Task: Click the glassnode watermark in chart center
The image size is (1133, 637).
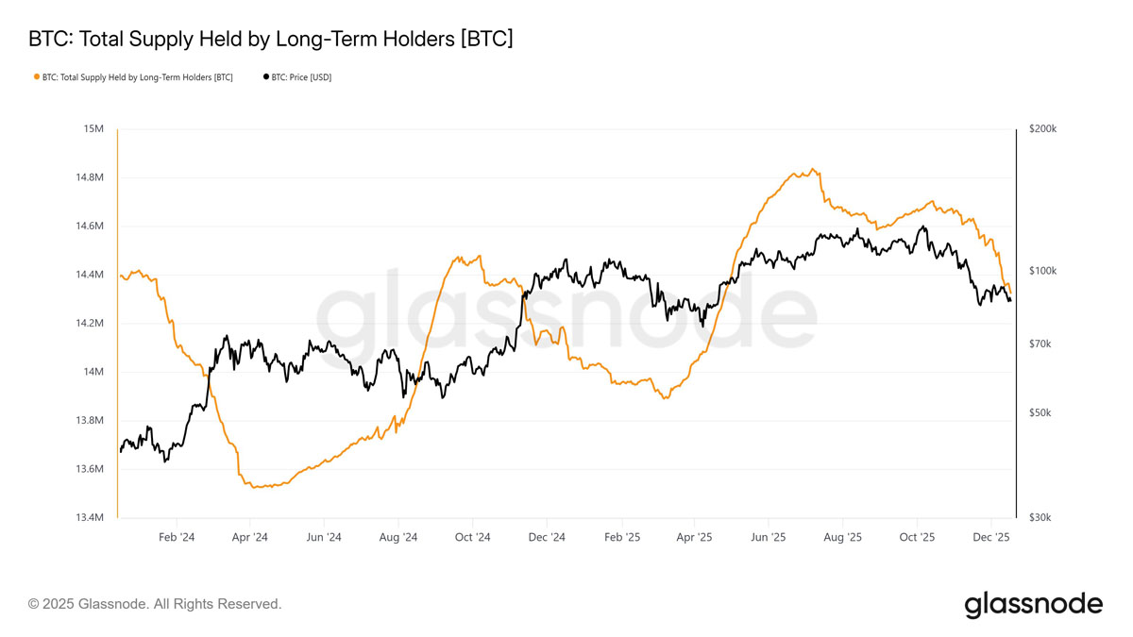Action: click(565, 310)
